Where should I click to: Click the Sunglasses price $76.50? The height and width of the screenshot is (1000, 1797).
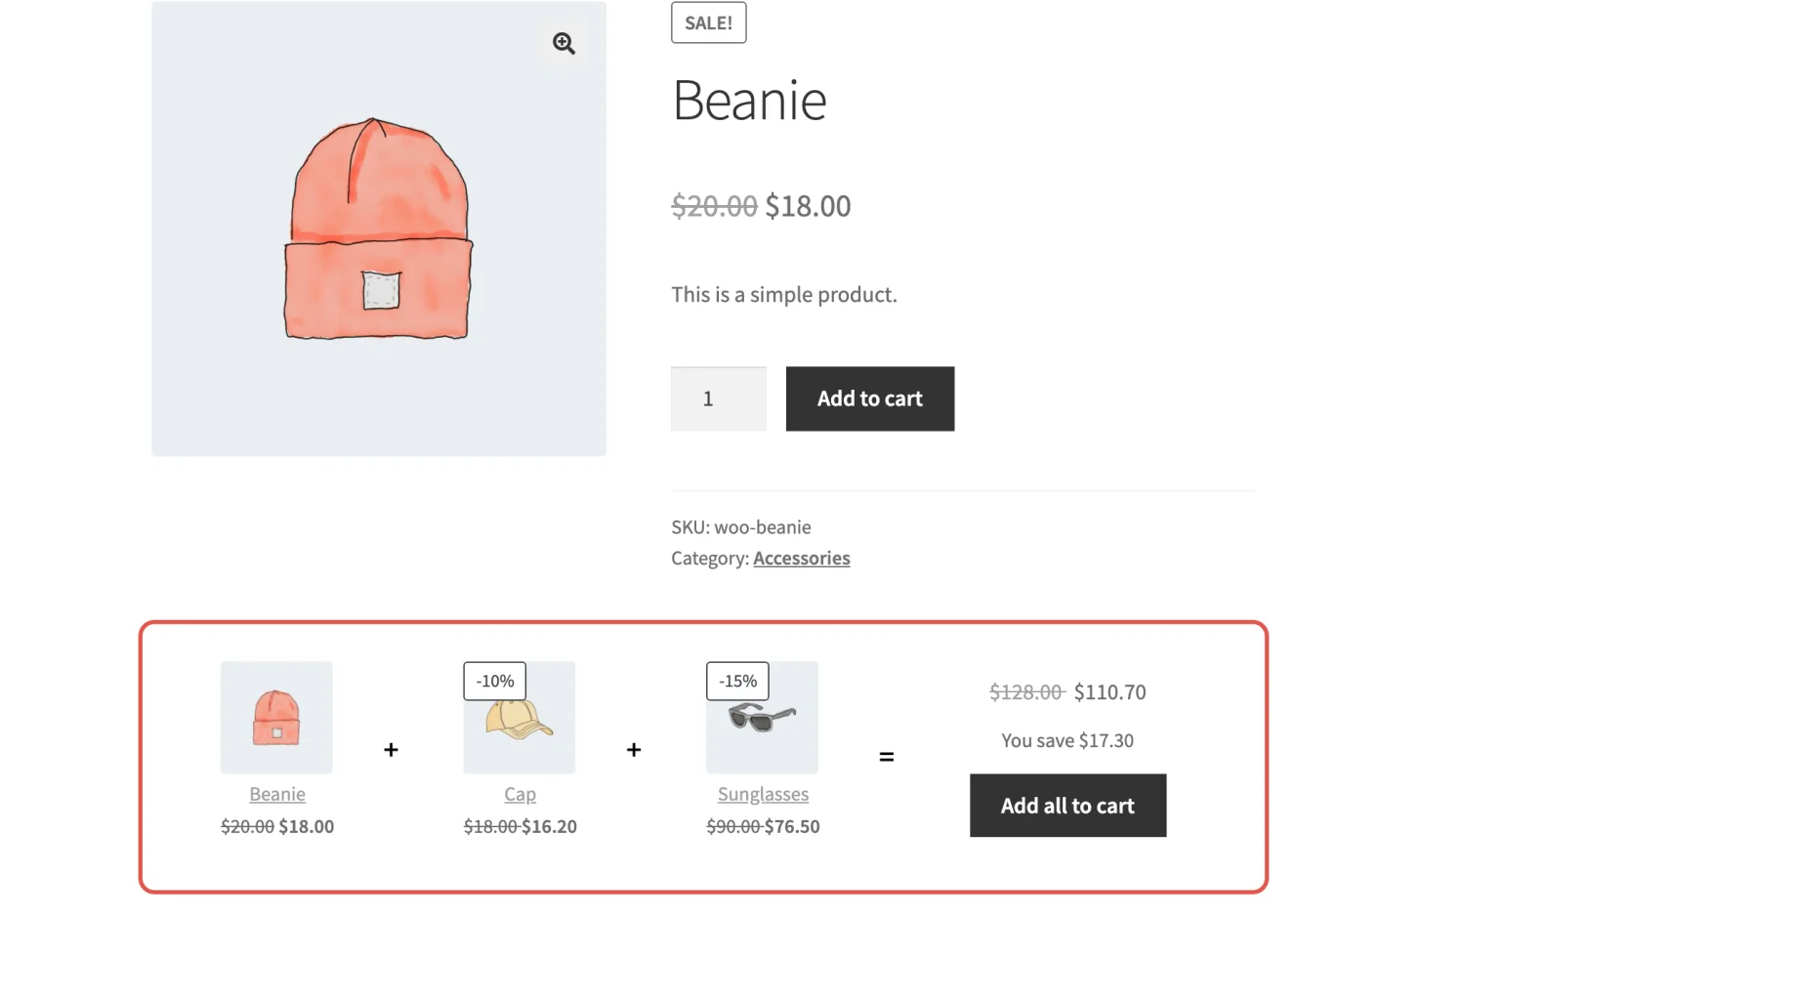coord(792,826)
